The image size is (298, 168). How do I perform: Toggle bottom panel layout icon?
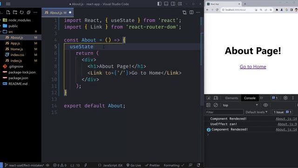click(x=166, y=4)
